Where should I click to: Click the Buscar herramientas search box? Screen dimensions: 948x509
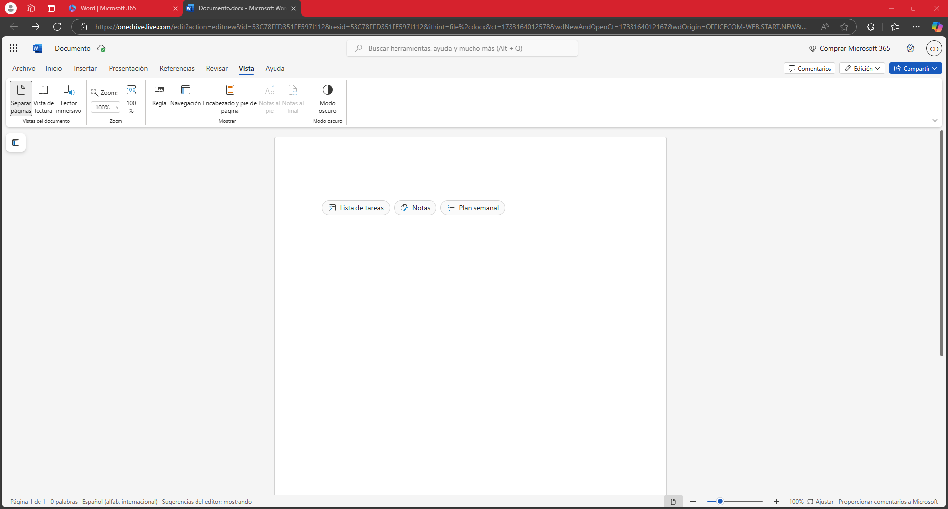click(462, 49)
